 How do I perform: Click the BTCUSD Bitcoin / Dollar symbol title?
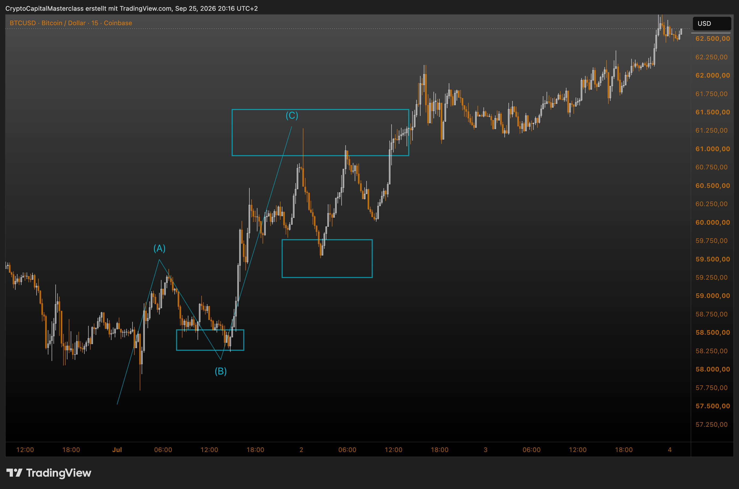(71, 23)
